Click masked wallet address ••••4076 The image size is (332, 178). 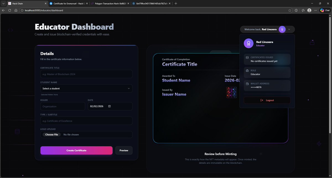[256, 87]
